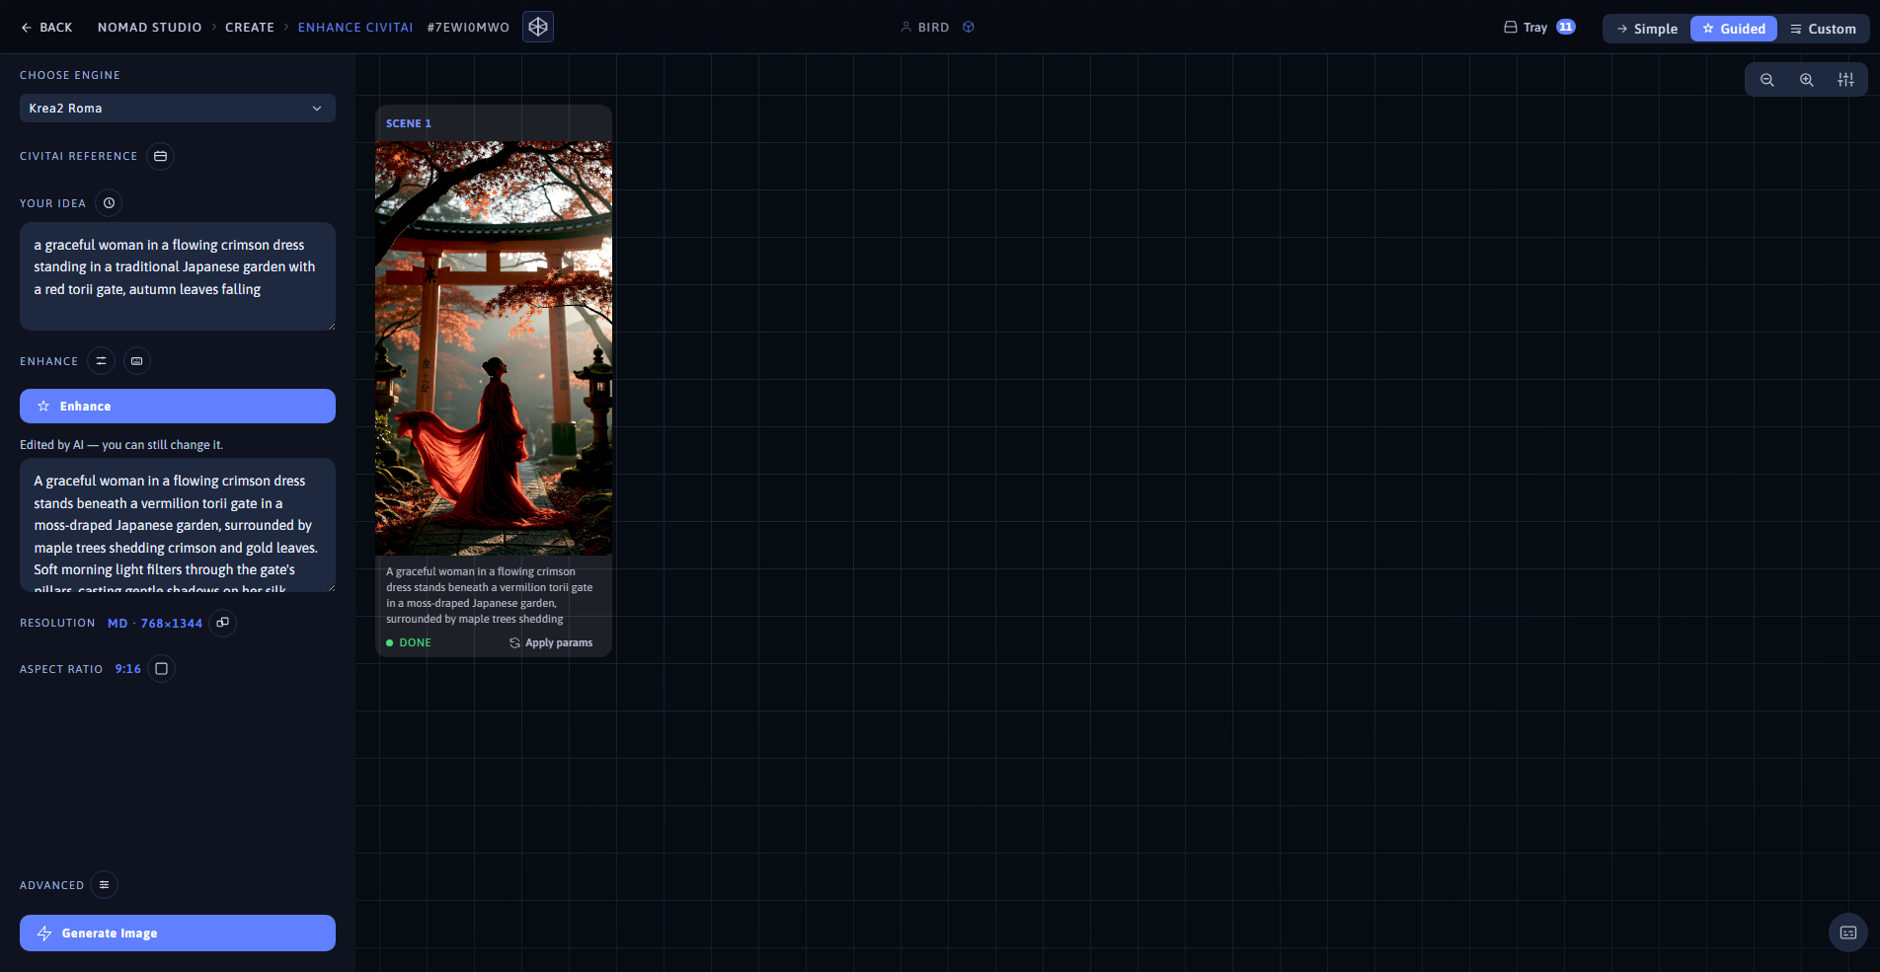Click the DONE status indicator
This screenshot has height=972, width=1880.
(409, 642)
